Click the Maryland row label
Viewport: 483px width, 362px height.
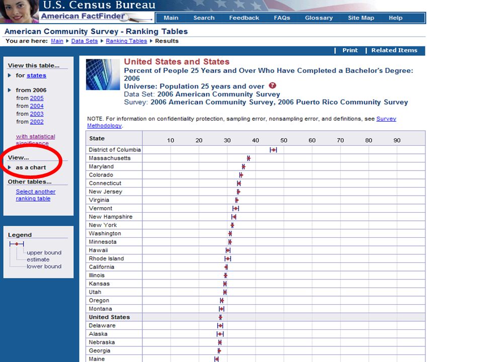coord(101,166)
